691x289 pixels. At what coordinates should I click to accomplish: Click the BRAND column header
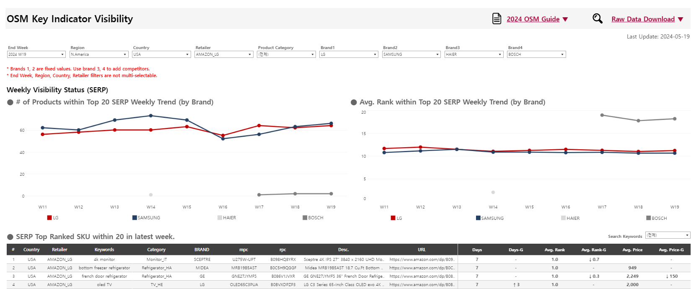(202, 250)
